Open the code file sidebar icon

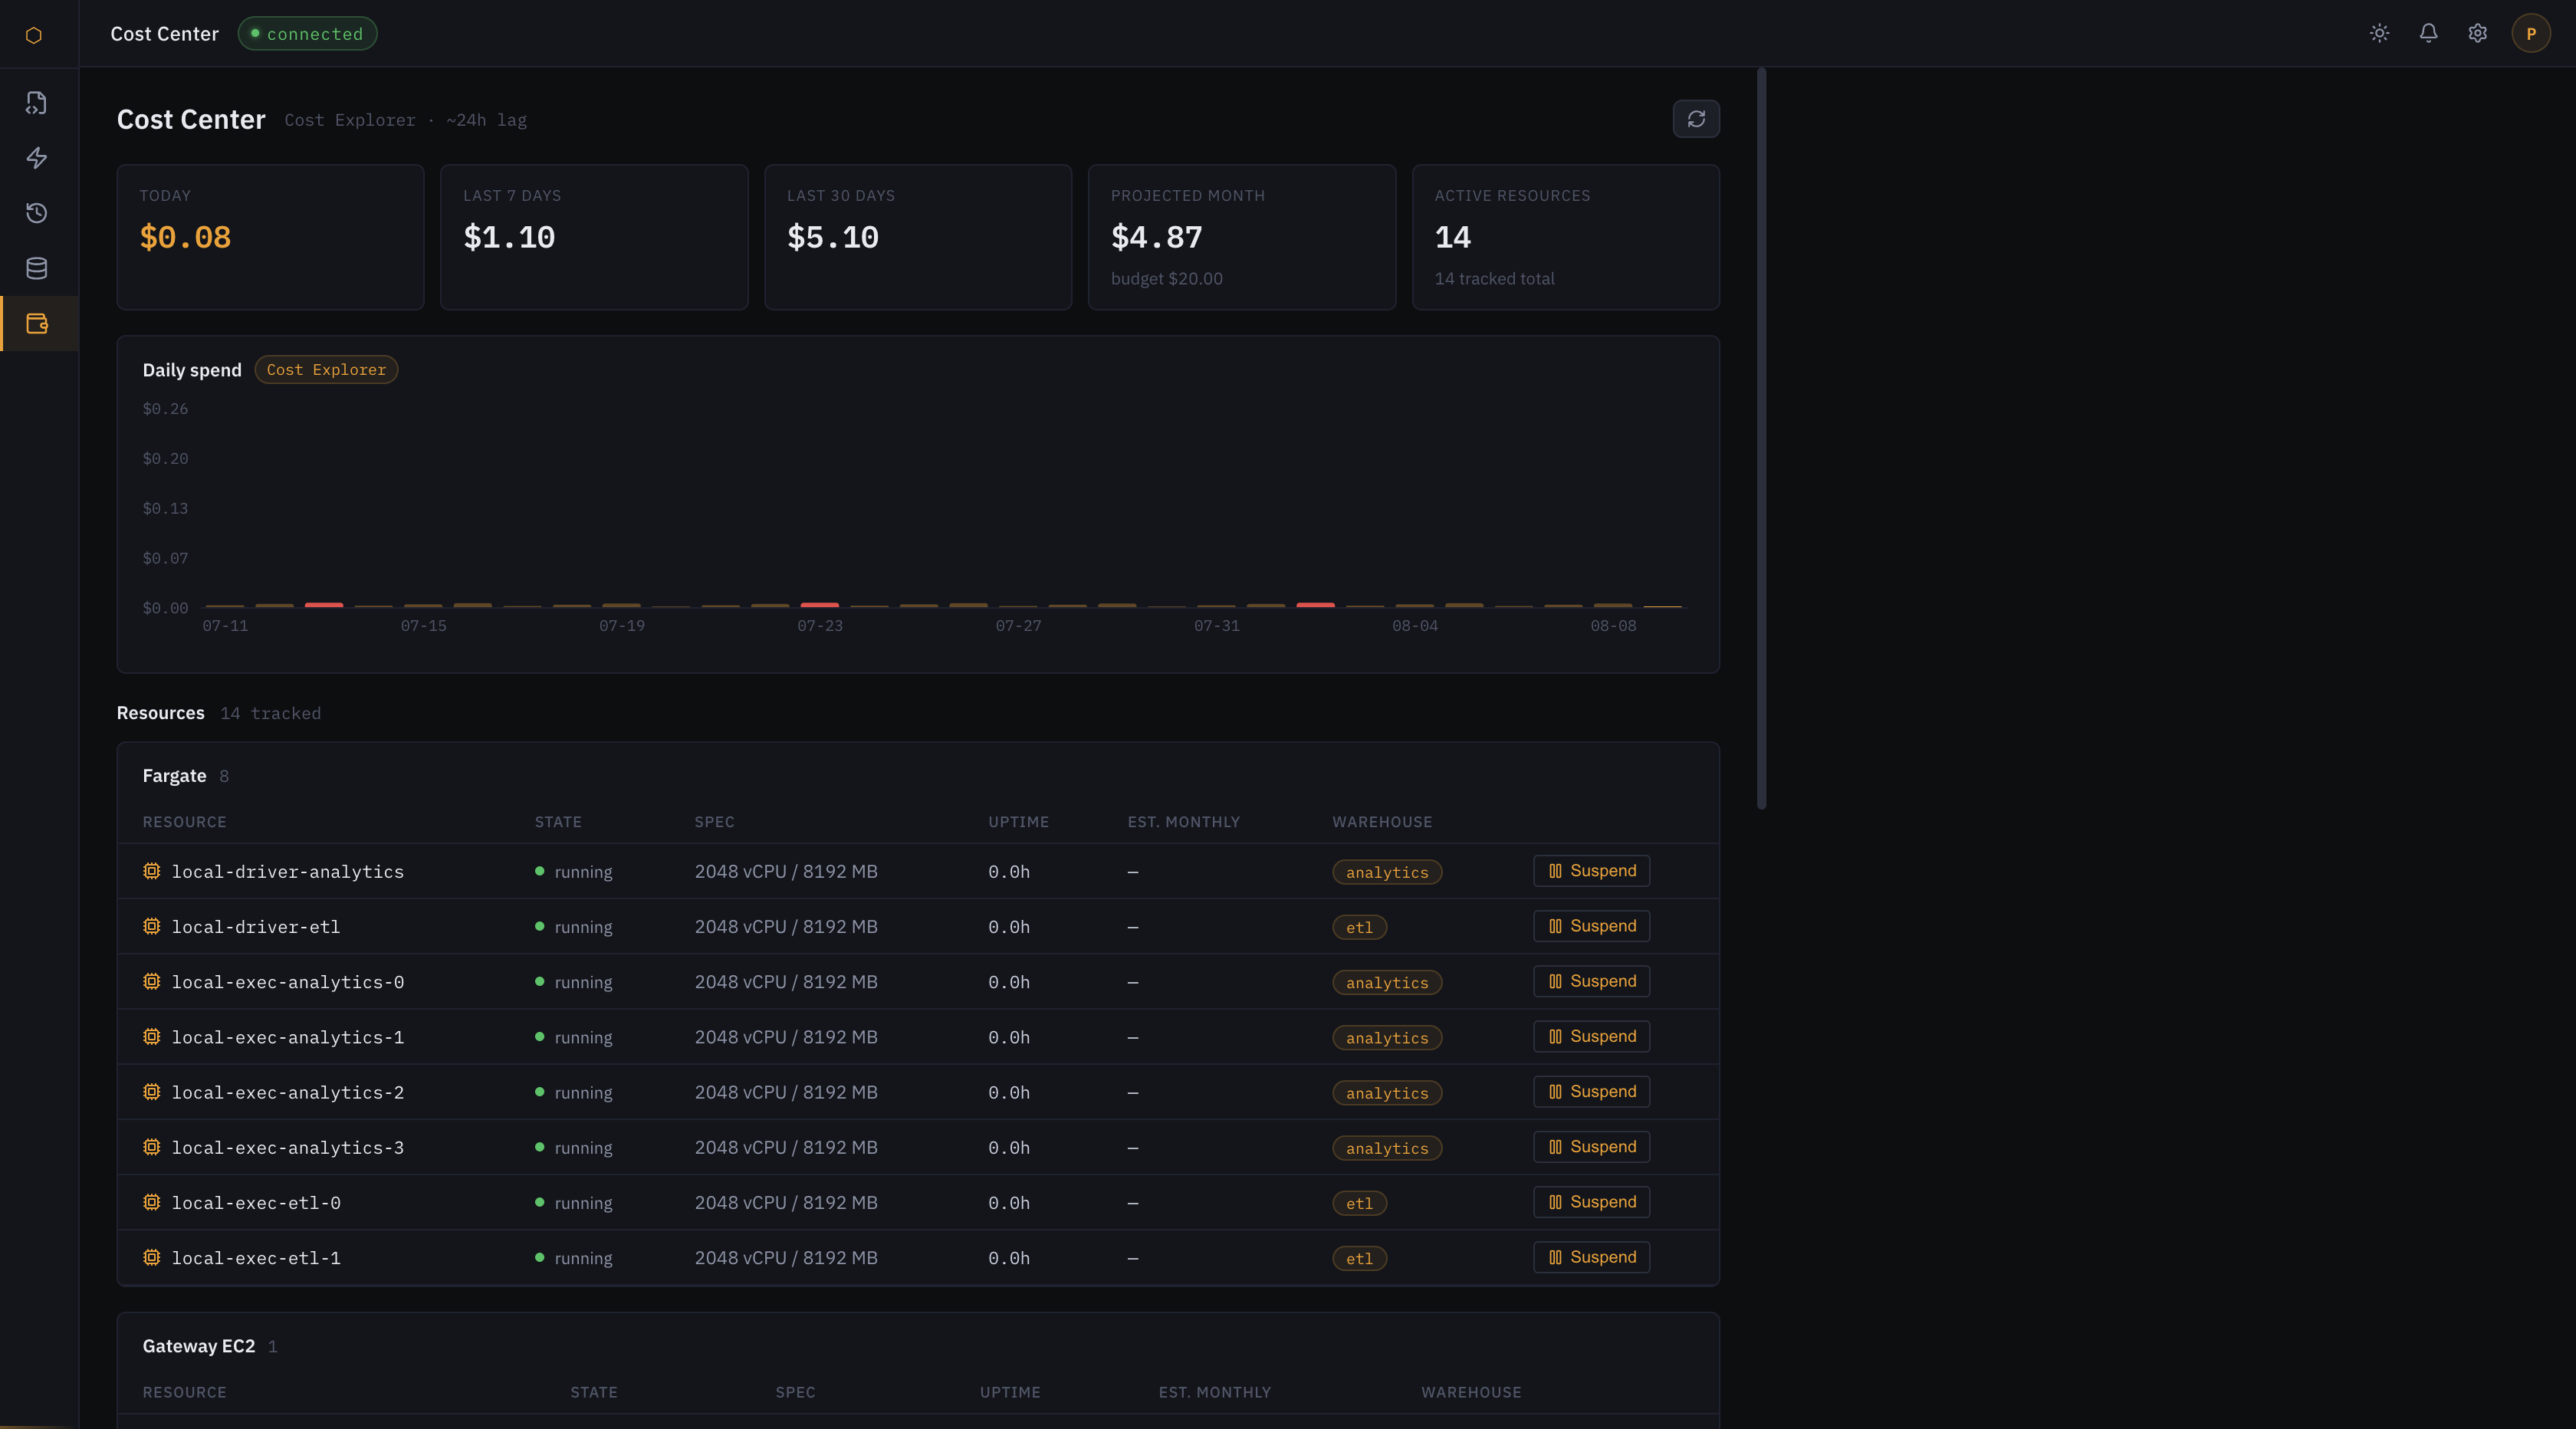(x=37, y=103)
